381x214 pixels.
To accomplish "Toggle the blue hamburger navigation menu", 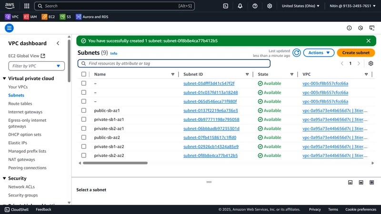I will click(9, 28).
